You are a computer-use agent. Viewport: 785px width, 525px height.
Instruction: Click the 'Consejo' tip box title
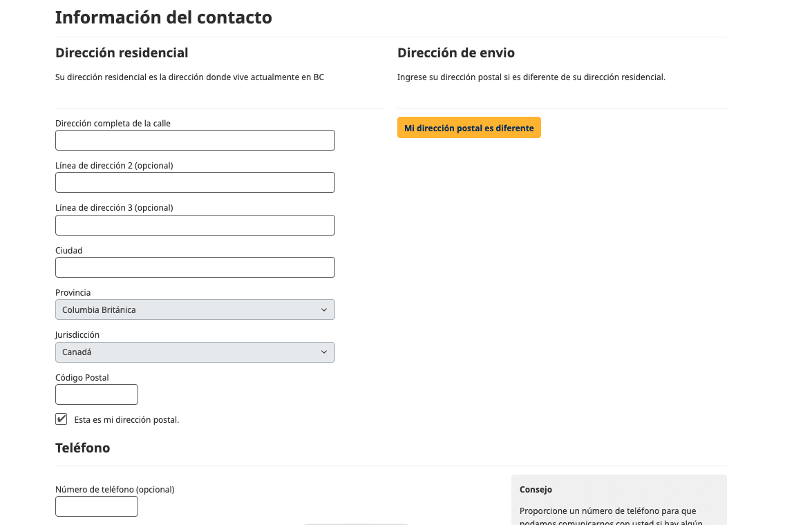[x=536, y=490]
